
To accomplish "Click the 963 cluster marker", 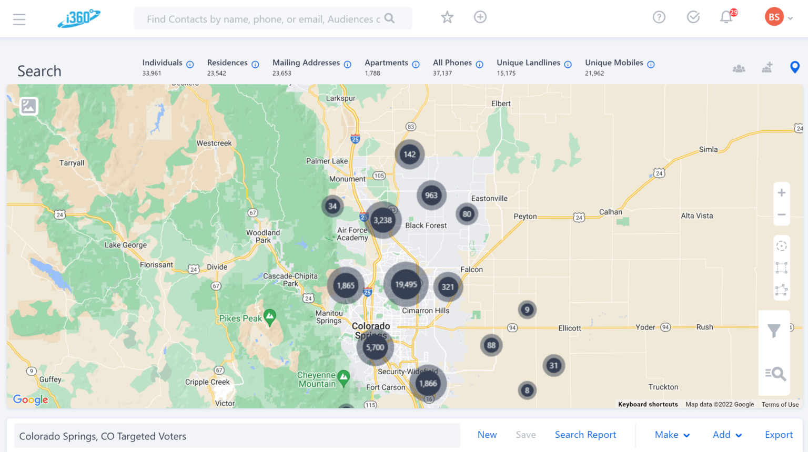I will point(431,196).
